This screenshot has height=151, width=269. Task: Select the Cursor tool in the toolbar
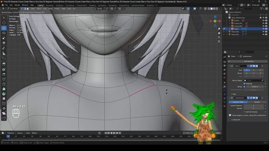point(4,23)
